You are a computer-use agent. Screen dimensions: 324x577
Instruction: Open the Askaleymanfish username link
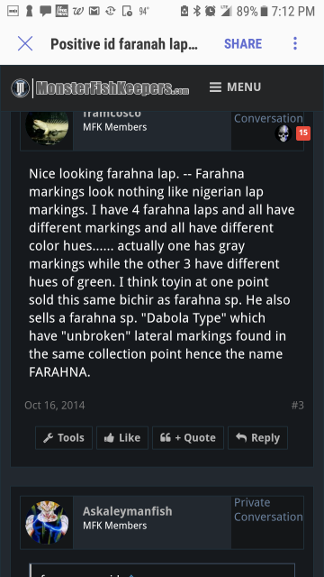coord(128,511)
